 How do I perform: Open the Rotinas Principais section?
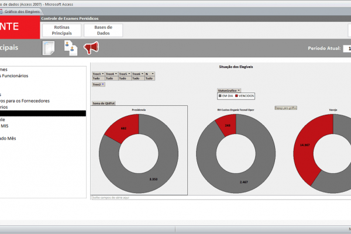click(62, 30)
